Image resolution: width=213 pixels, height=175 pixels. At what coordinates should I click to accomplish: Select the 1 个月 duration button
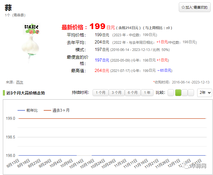tap(101, 93)
